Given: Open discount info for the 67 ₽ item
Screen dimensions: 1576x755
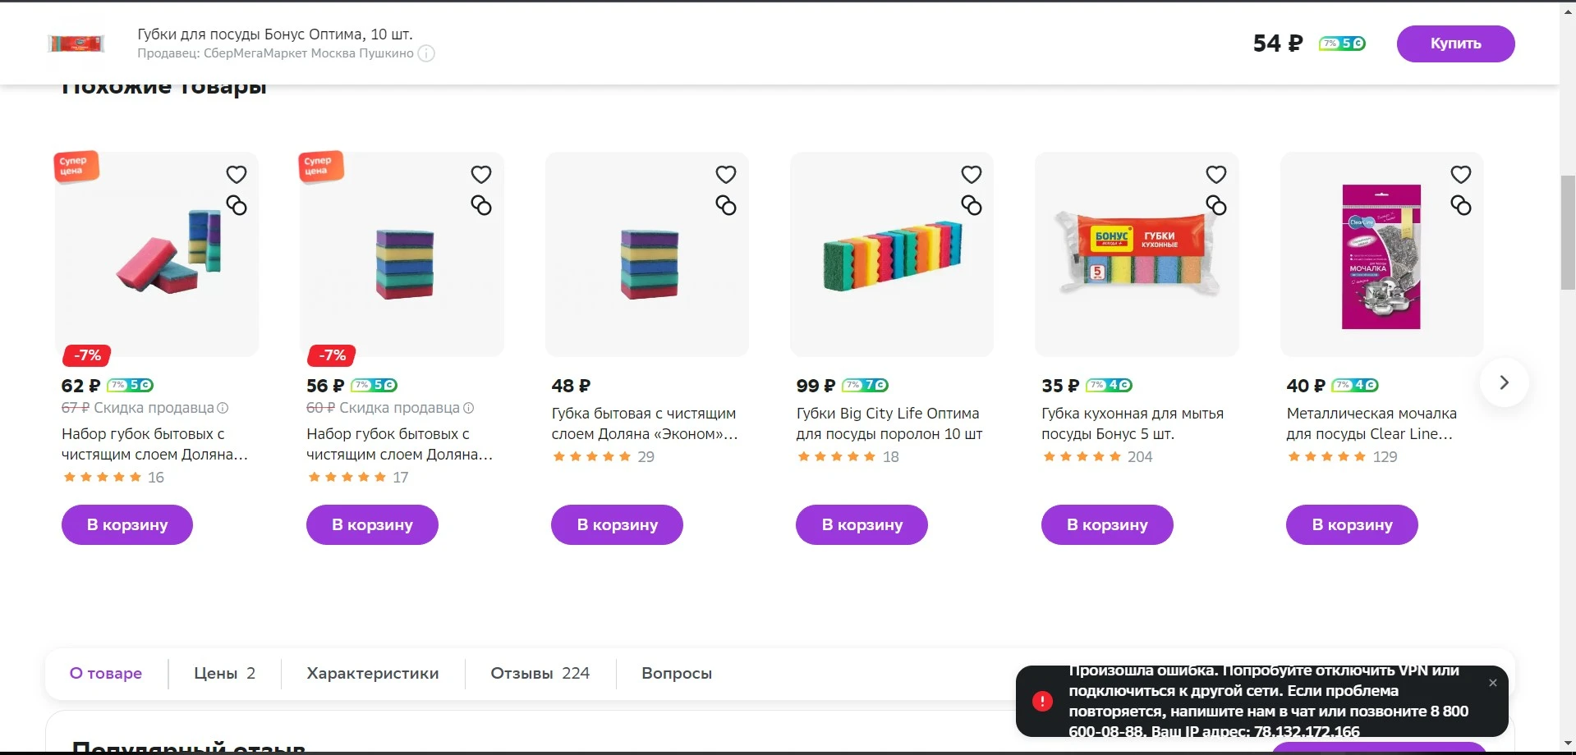Looking at the screenshot, I should pyautogui.click(x=223, y=408).
